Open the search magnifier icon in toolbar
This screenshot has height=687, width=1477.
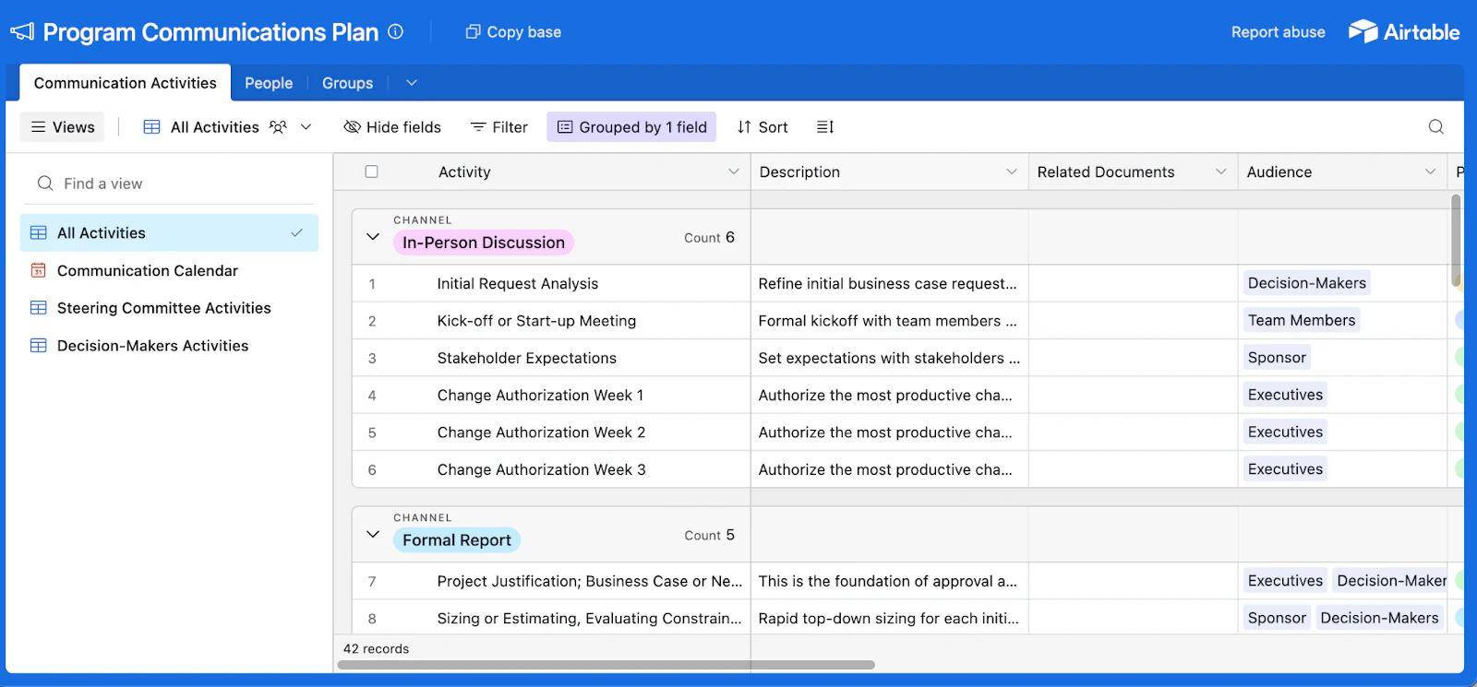pyautogui.click(x=1435, y=127)
